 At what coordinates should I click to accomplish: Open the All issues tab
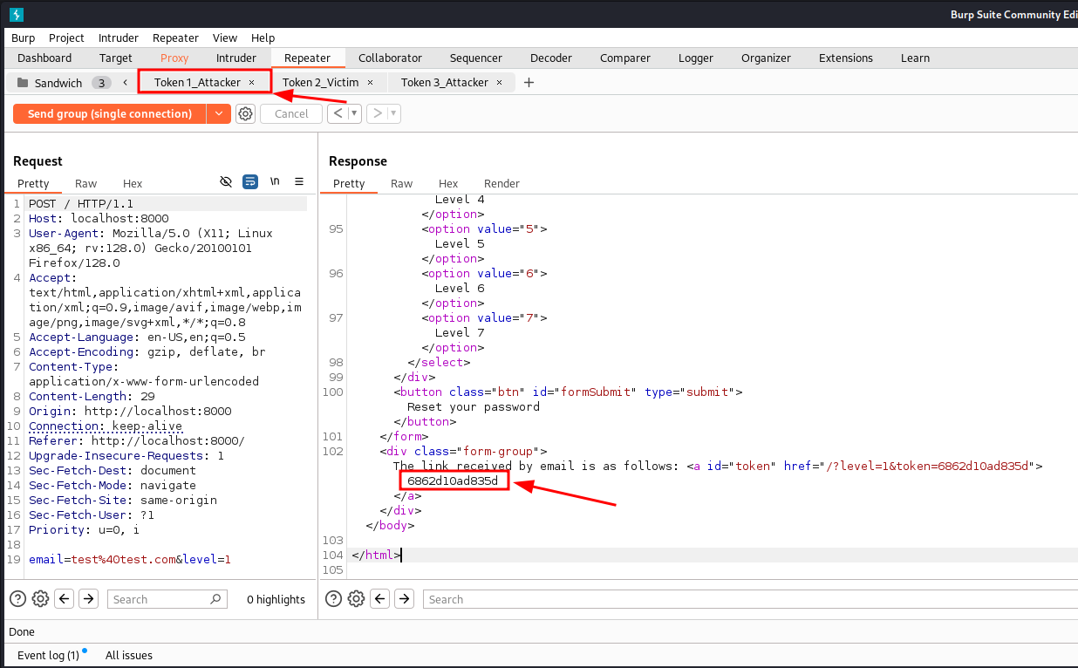[129, 655]
